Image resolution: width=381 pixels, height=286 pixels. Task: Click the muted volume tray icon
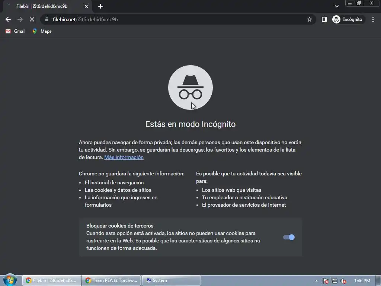343,281
